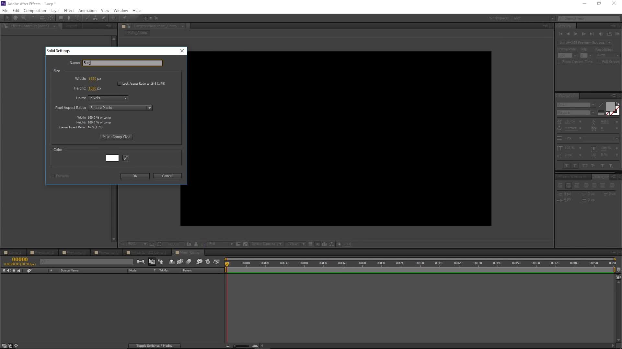Open Pixel Aspect Ratio dropdown

120,108
